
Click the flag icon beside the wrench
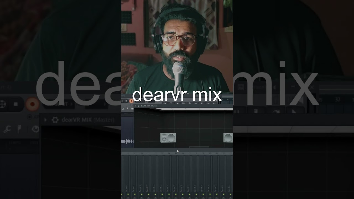[x=128, y=109]
